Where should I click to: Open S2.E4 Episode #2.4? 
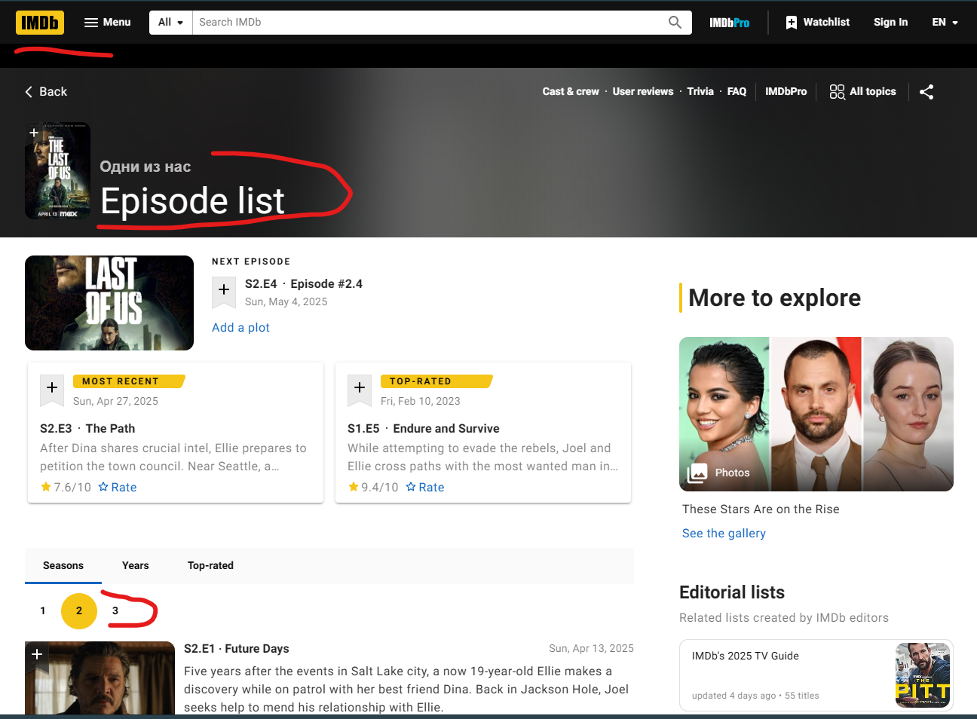(304, 283)
